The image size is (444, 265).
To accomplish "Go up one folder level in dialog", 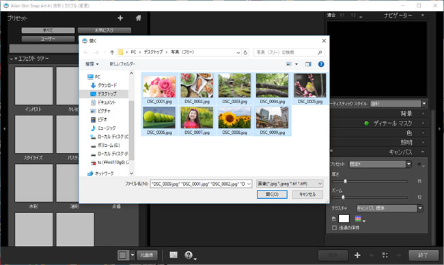I will [112, 53].
